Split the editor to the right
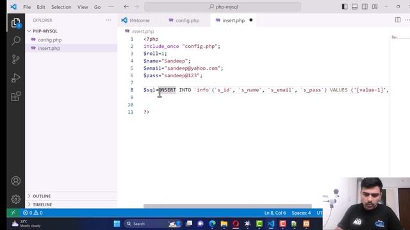Viewport: 410px width, 230px height. [x=398, y=20]
